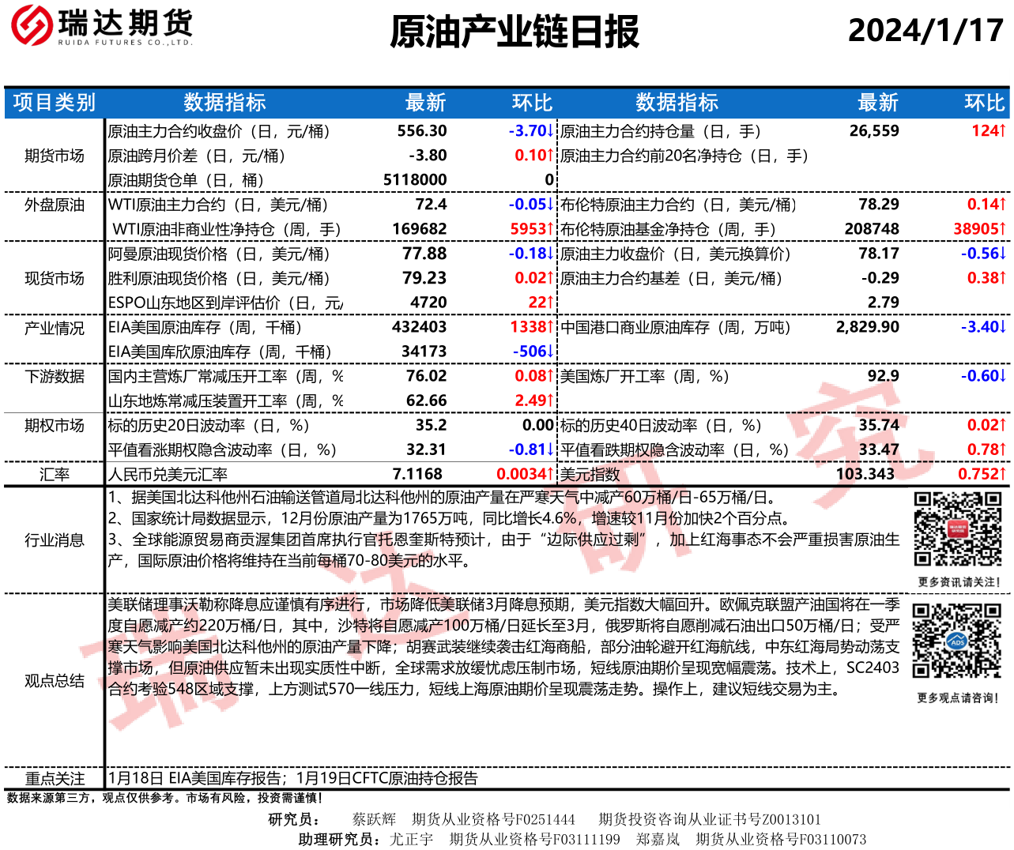The image size is (1014, 850).
Task: Click the 重点关注 row label at bottom
Action: click(54, 778)
